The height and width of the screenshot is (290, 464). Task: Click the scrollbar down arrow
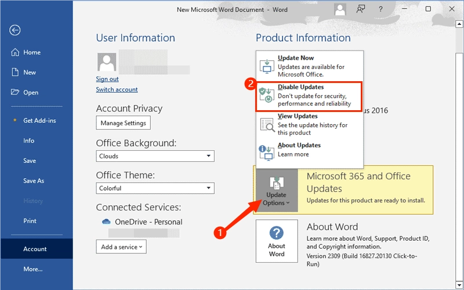click(x=459, y=285)
